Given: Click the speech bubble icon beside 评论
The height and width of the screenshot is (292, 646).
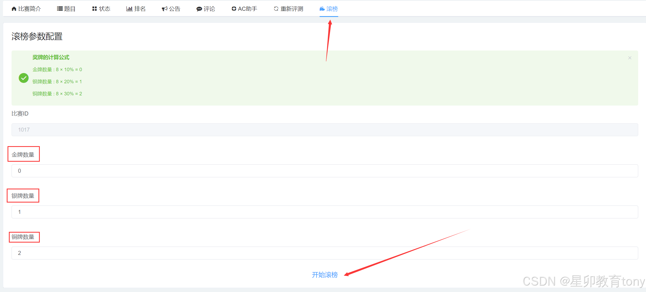Looking at the screenshot, I should (x=199, y=9).
